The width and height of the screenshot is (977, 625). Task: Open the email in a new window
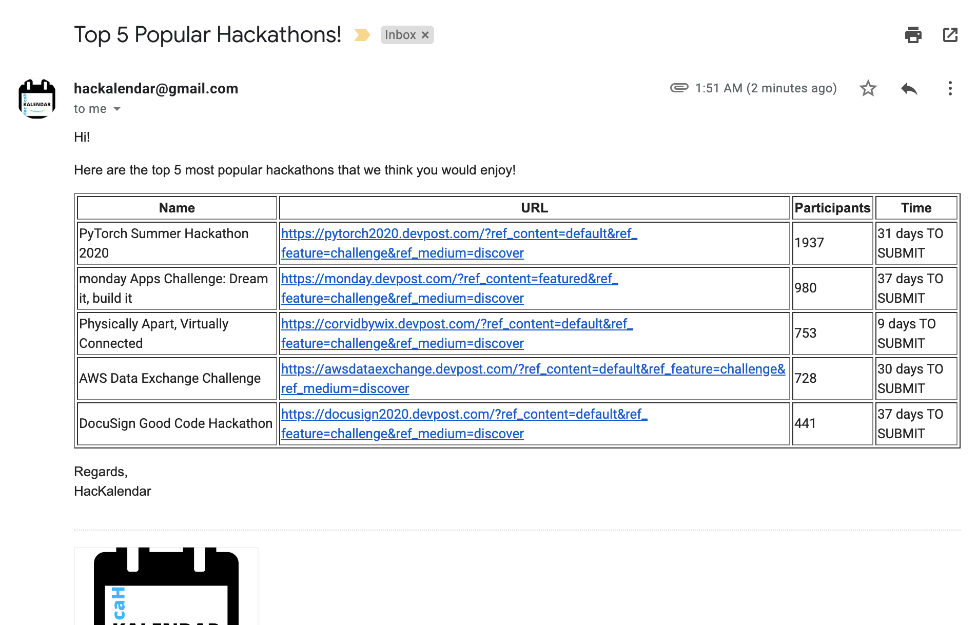[950, 35]
